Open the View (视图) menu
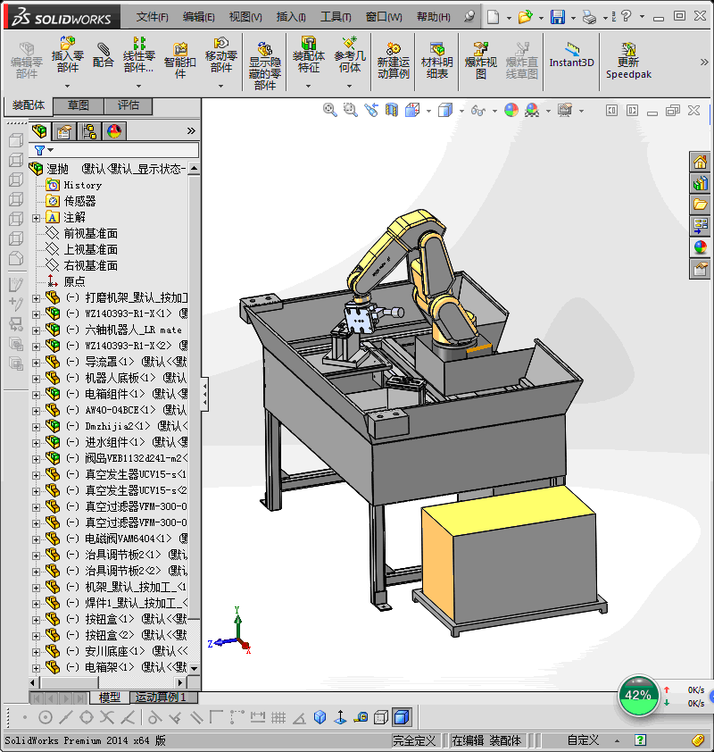The width and height of the screenshot is (714, 752). coord(245,17)
